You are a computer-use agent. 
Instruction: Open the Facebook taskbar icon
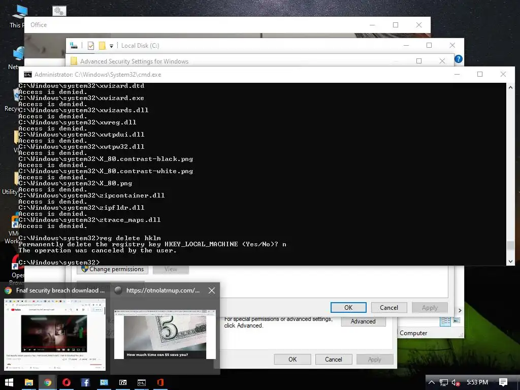coord(85,382)
